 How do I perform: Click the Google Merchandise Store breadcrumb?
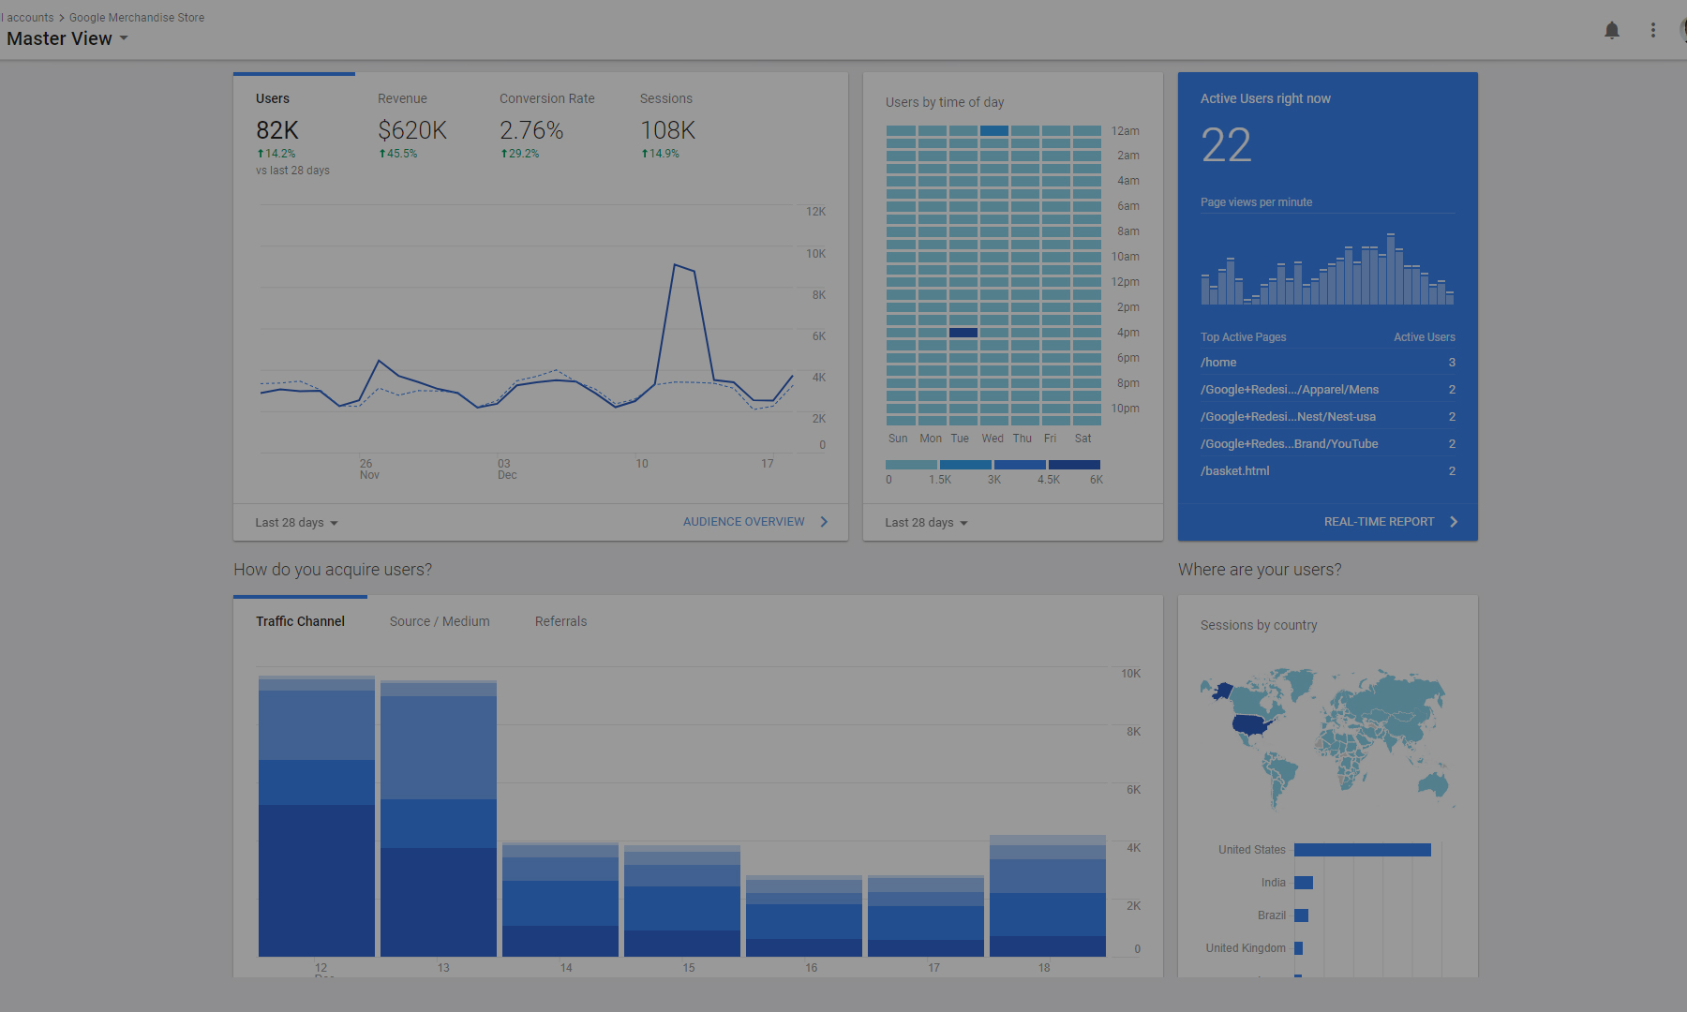coord(137,18)
